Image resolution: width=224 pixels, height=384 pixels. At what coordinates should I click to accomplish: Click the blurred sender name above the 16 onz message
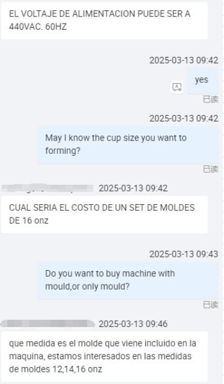47,188
